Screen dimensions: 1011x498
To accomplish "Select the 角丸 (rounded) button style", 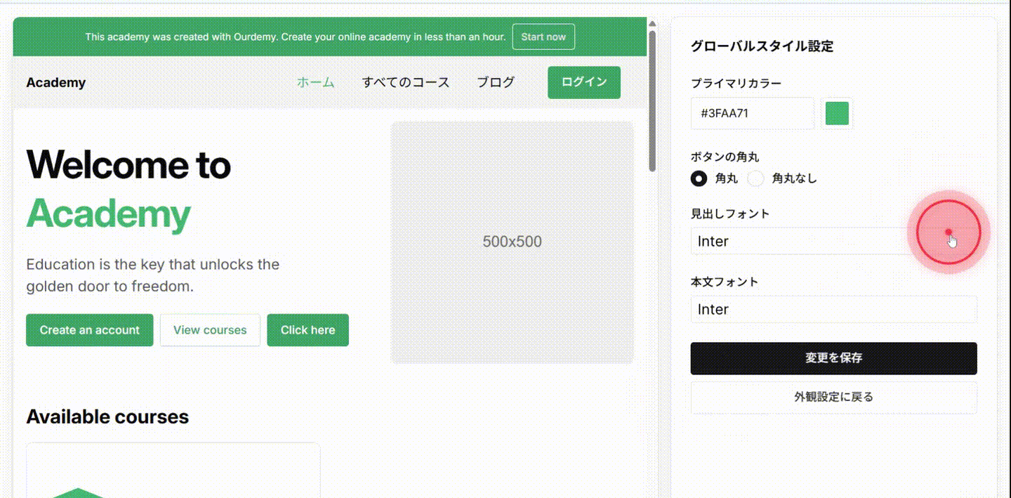I will (x=699, y=178).
